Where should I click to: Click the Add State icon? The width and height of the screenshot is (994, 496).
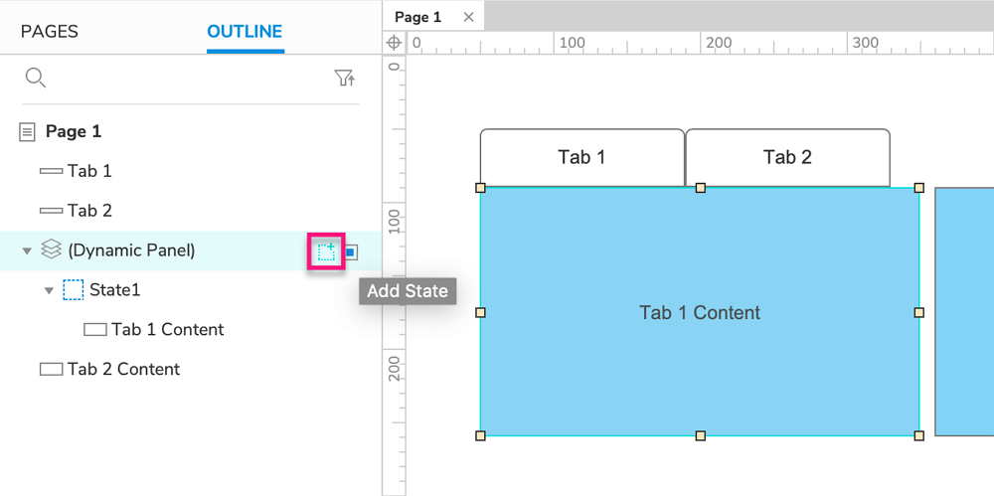point(326,251)
